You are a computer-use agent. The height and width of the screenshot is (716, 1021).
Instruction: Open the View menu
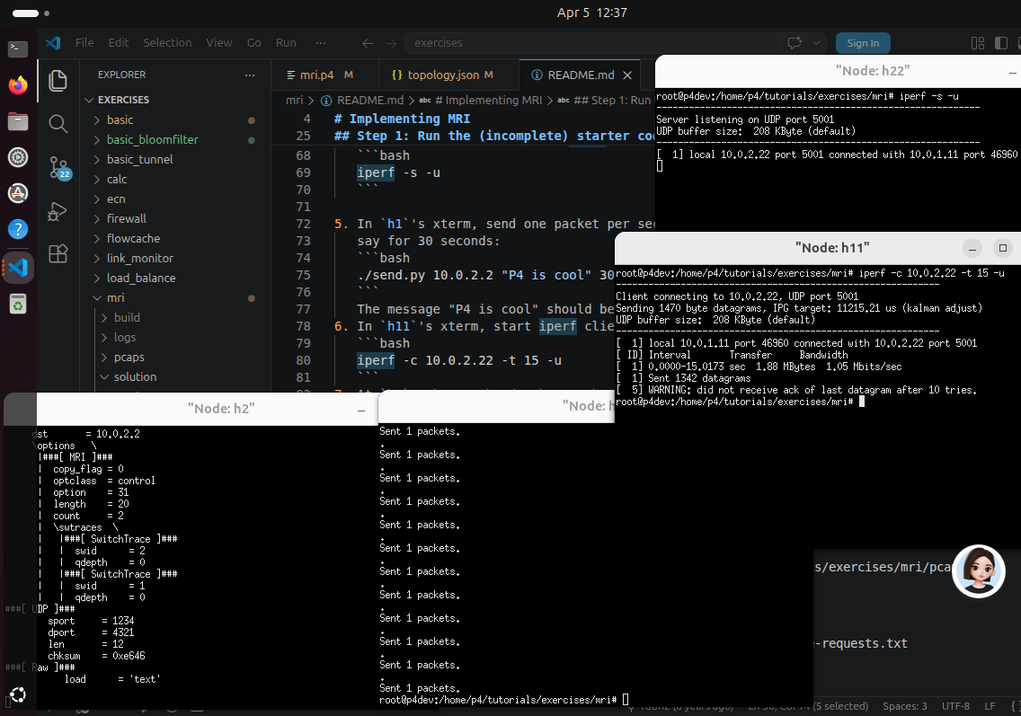218,42
